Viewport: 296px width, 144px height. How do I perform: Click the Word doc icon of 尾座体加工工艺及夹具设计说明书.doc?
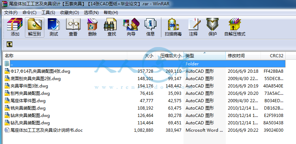7,130
